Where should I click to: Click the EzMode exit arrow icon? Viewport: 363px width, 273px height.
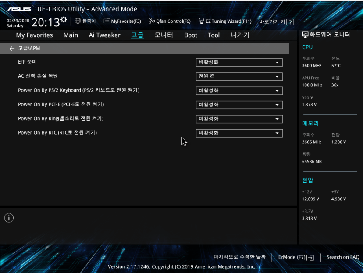click(311, 258)
